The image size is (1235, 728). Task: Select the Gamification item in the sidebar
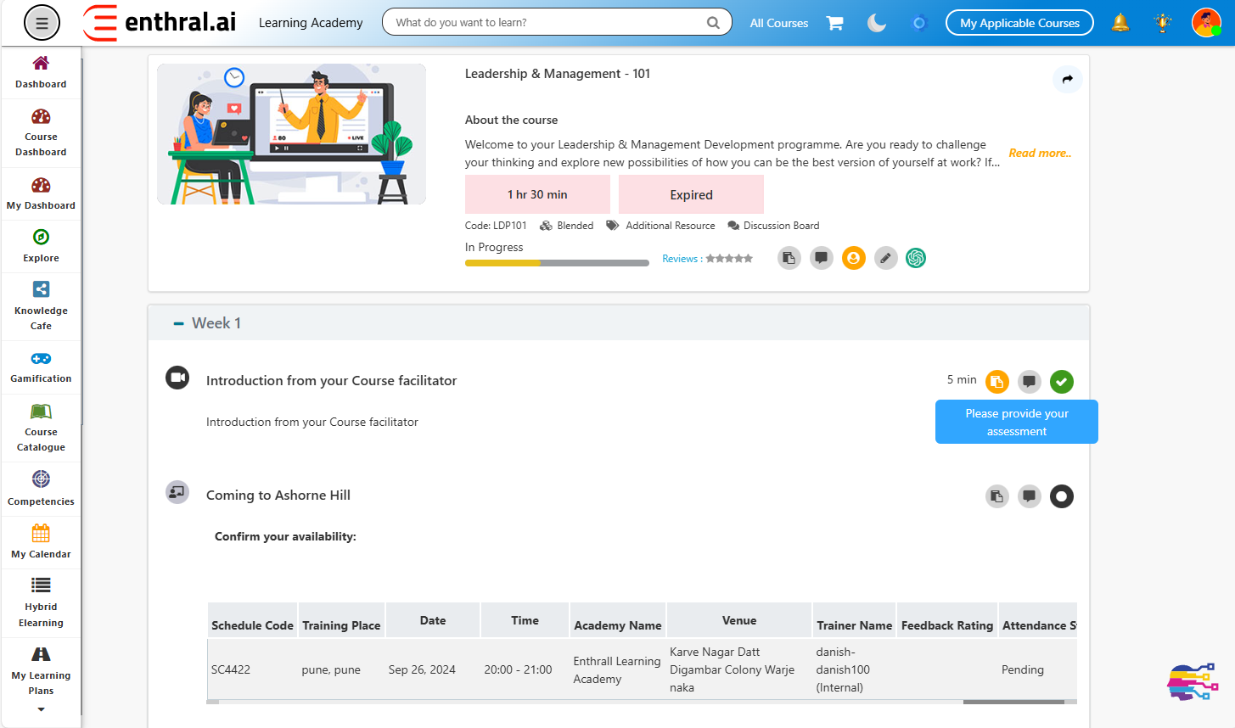41,367
